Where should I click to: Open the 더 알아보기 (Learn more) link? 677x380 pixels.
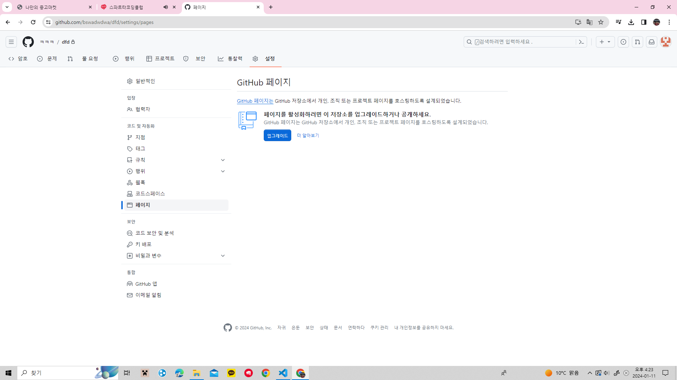308,135
